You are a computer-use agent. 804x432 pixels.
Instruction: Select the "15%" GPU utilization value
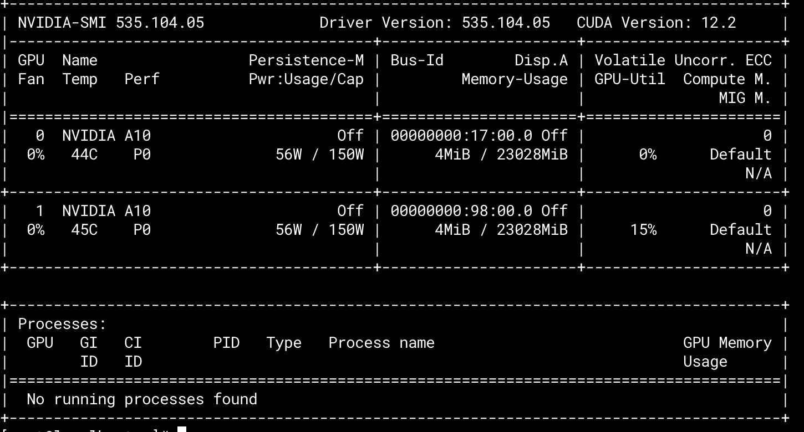tap(643, 230)
